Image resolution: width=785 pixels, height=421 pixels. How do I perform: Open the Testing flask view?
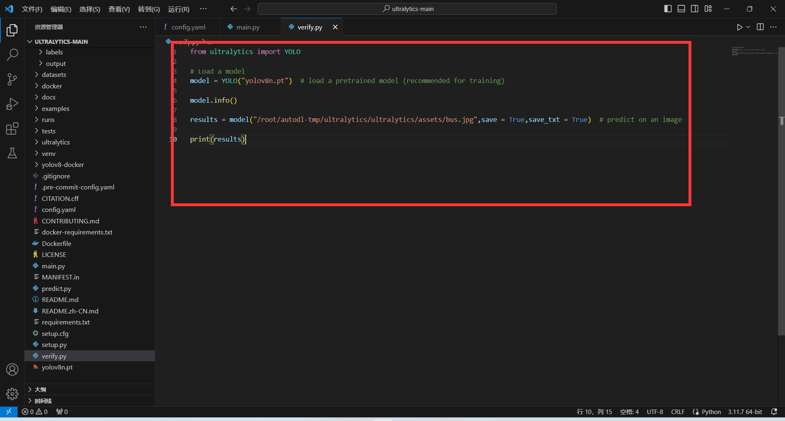12,153
